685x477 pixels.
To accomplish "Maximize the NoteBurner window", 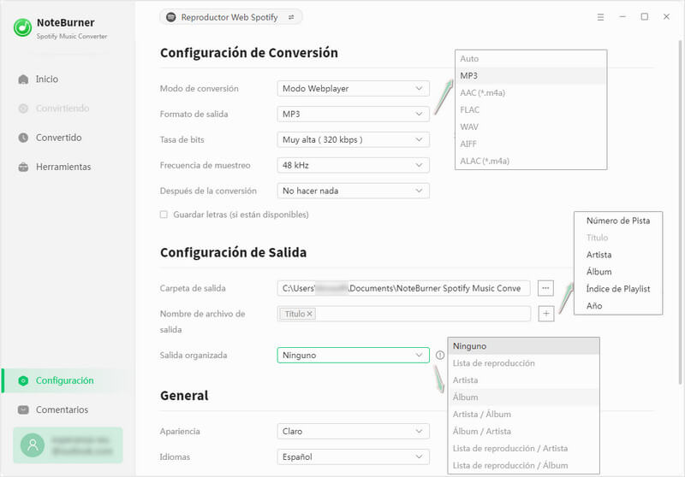I will click(x=645, y=16).
